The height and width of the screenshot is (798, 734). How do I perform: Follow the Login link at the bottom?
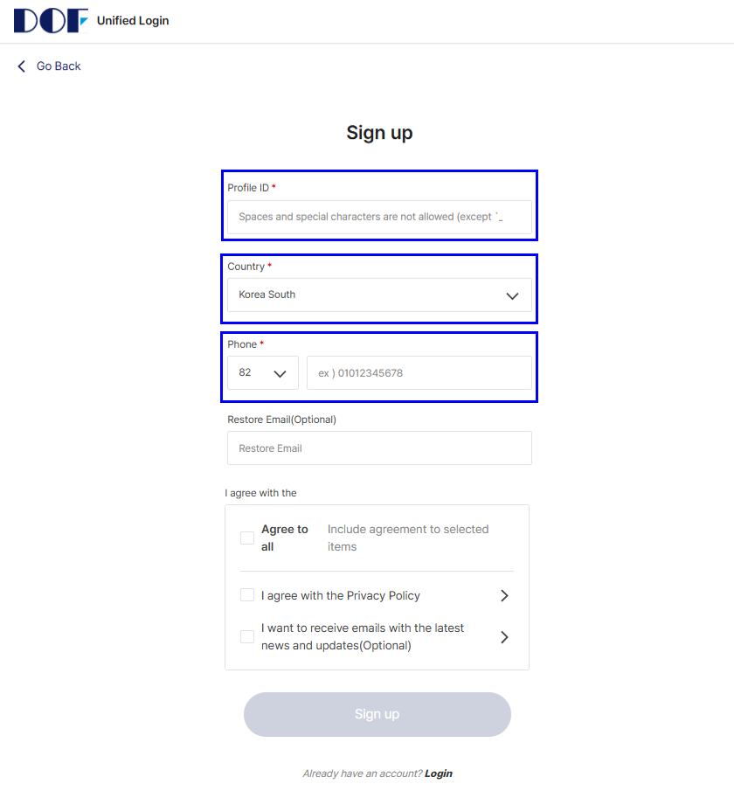click(x=439, y=774)
